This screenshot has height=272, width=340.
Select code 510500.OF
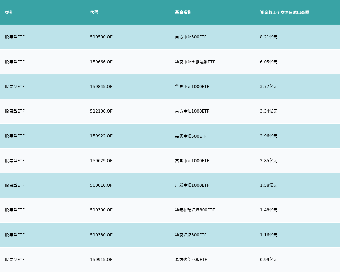click(x=101, y=37)
